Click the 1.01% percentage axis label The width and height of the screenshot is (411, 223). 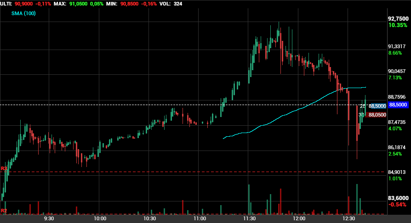click(x=395, y=178)
